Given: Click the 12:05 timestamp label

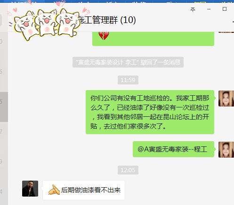Looking at the screenshot, I should (128, 170).
